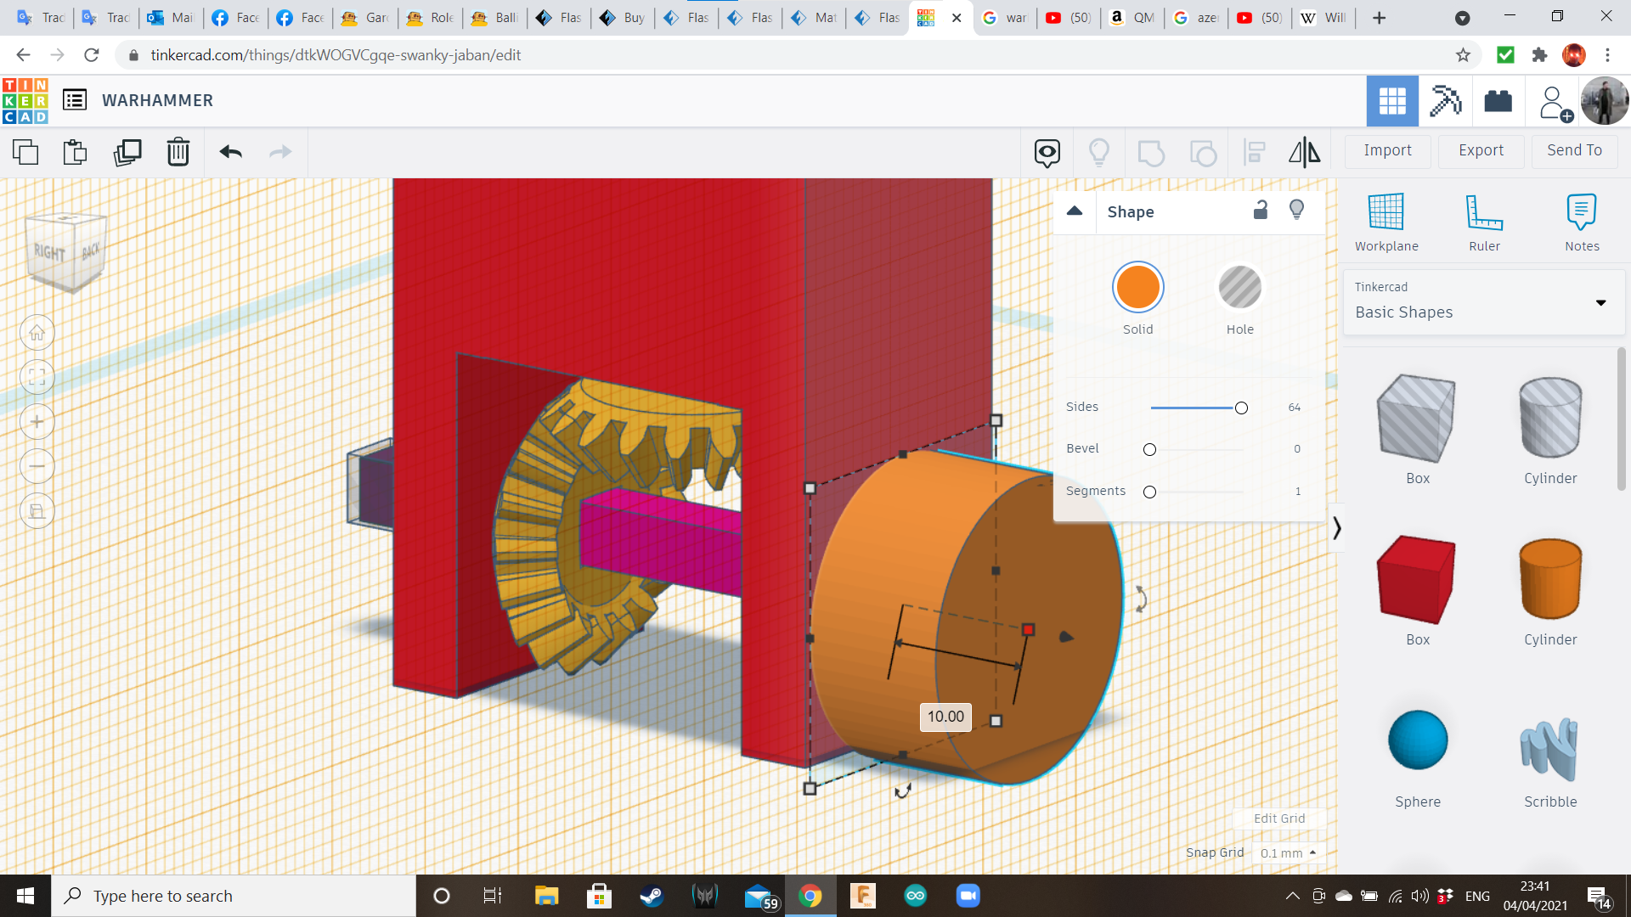Click the Import button
This screenshot has height=917, width=1631.
point(1387,150)
